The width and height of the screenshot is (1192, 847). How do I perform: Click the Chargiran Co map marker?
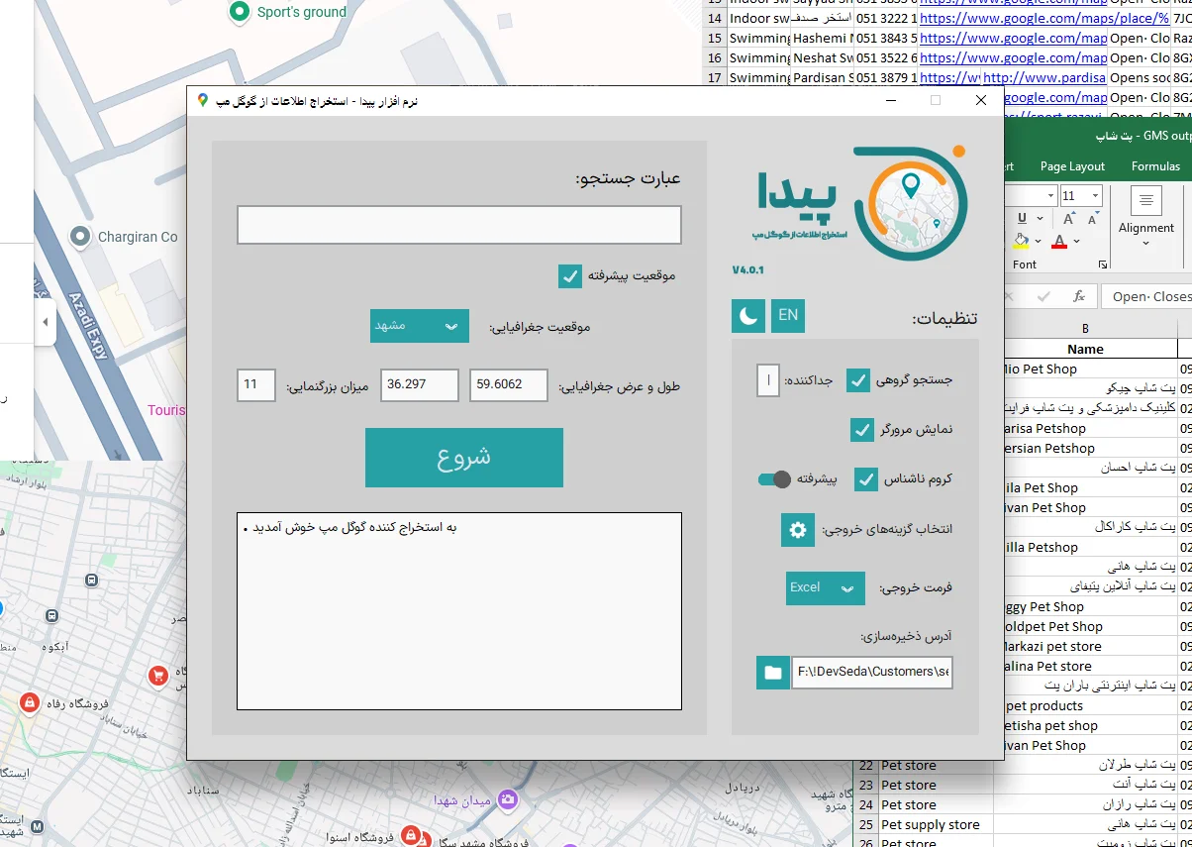click(79, 237)
